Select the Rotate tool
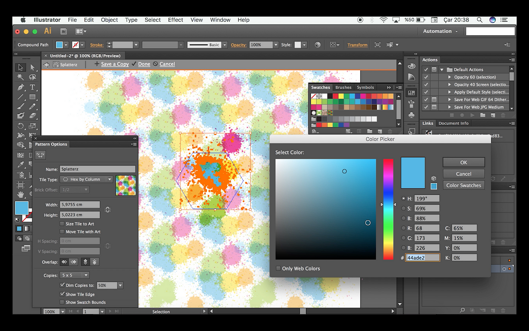Screen dimensions: 529x331 (x=20, y=126)
